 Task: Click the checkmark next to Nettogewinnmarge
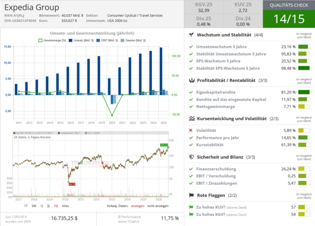pos(191,107)
